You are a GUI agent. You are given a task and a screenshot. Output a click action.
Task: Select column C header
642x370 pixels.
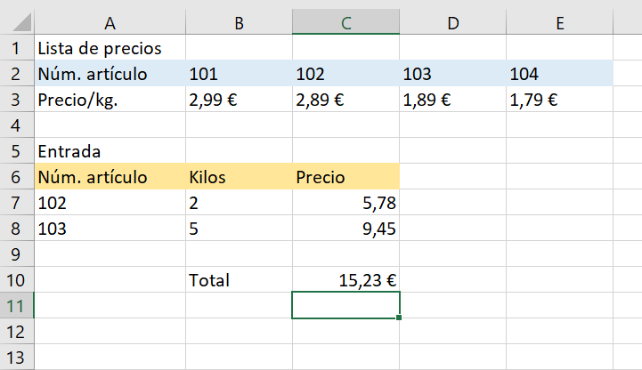coord(346,22)
